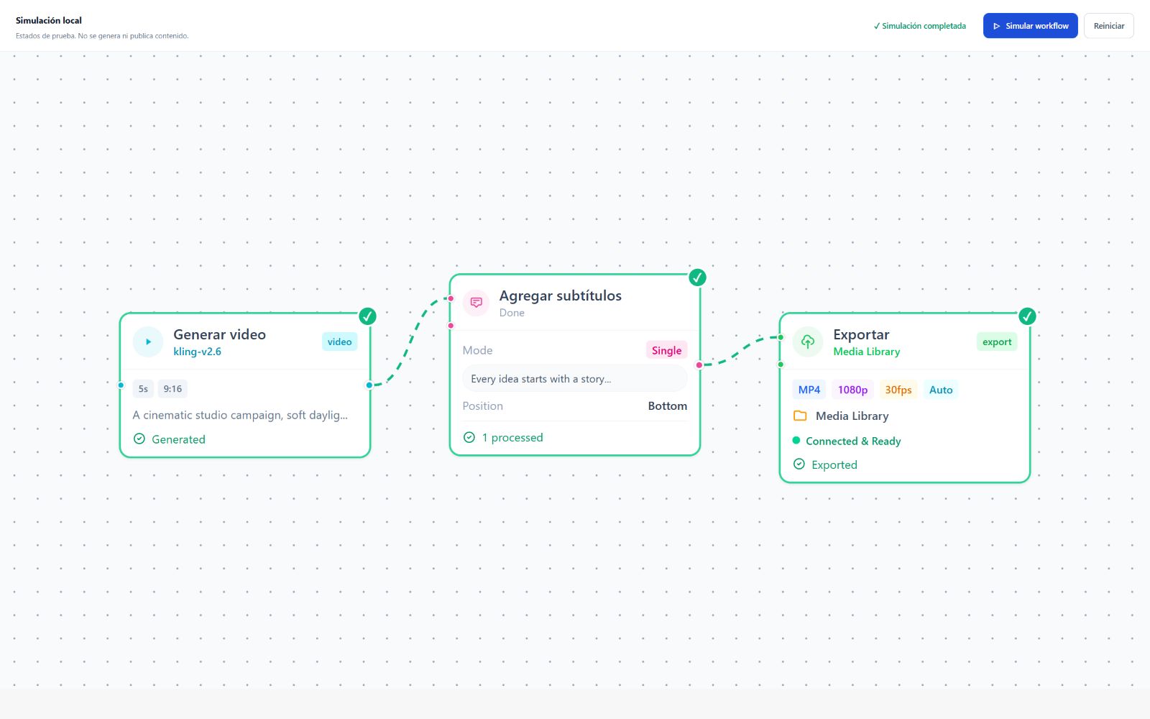
Task: Click the export tag on Exportar node
Action: [x=997, y=342]
